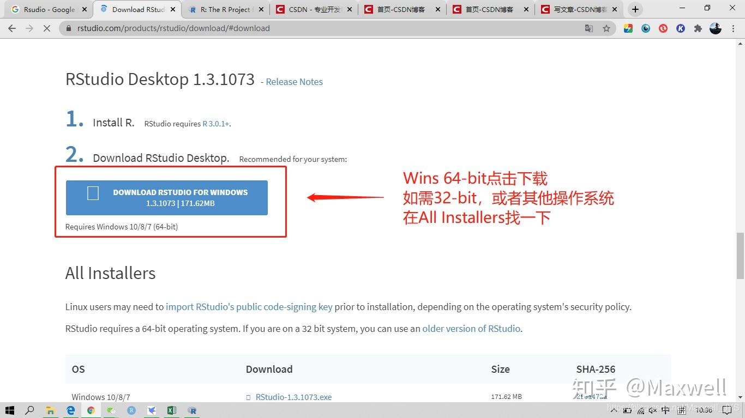This screenshot has width=745, height=418.
Task: Open R from the taskbar
Action: 131,410
